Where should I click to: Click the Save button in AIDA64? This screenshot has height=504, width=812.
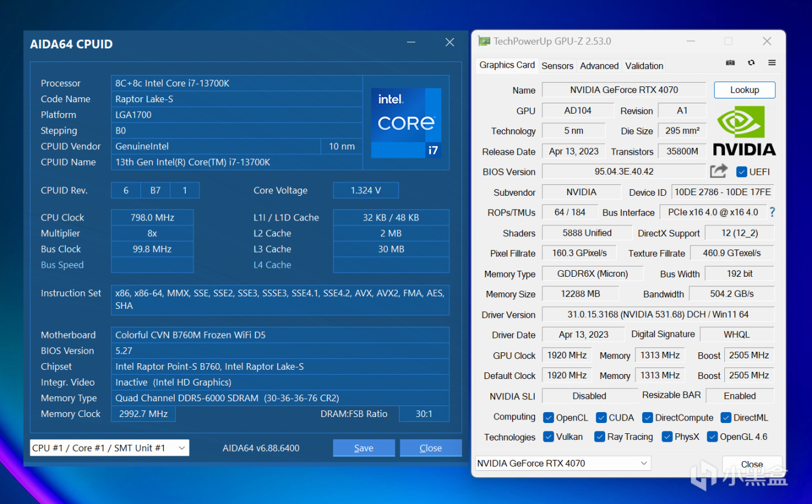tap(364, 448)
